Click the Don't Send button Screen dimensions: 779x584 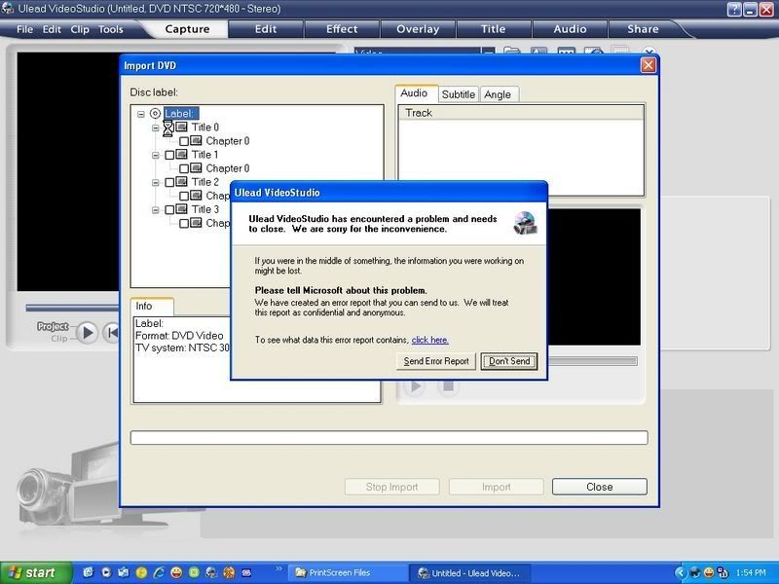click(508, 361)
